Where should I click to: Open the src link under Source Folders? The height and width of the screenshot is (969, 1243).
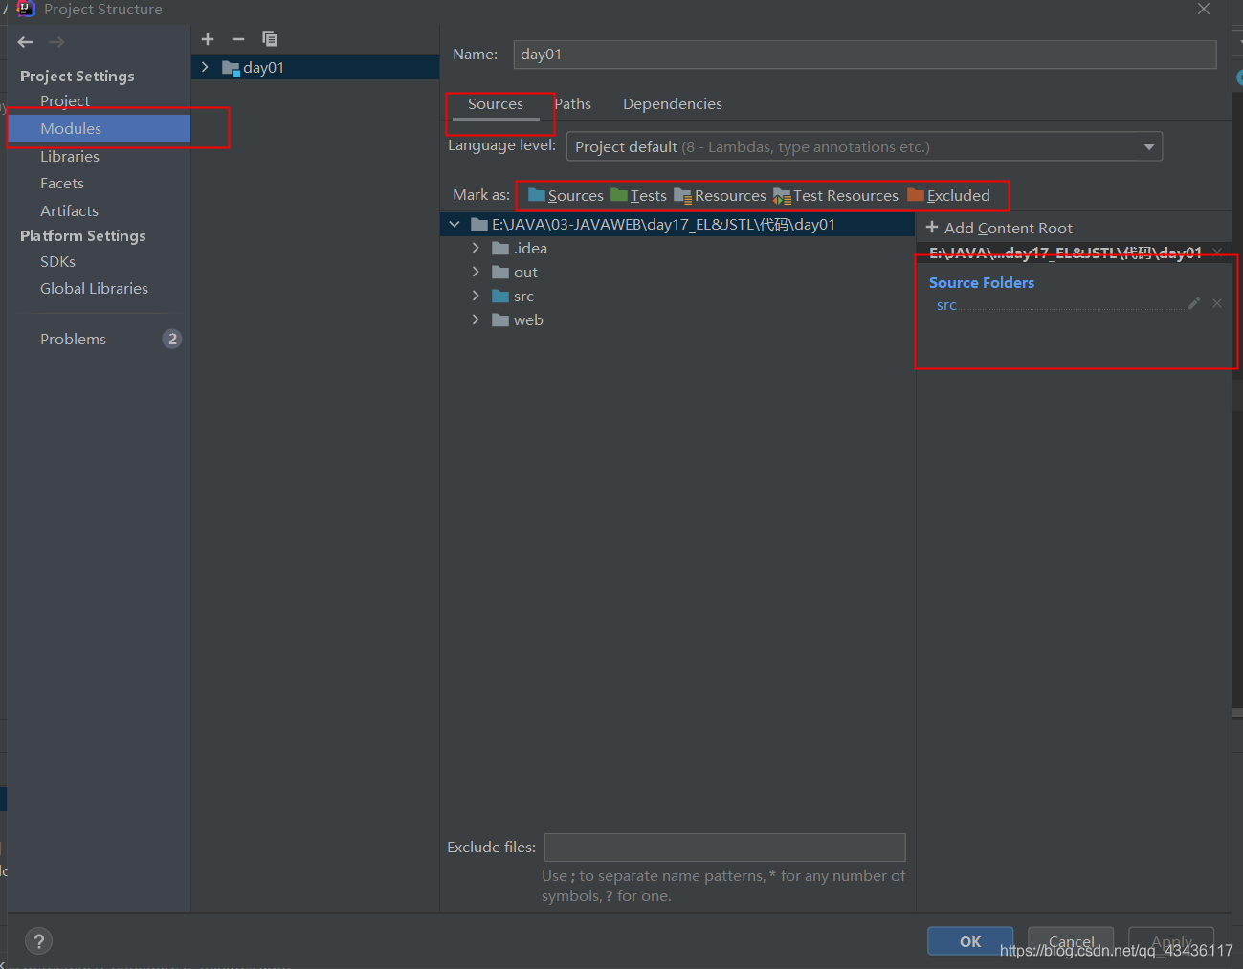click(946, 305)
